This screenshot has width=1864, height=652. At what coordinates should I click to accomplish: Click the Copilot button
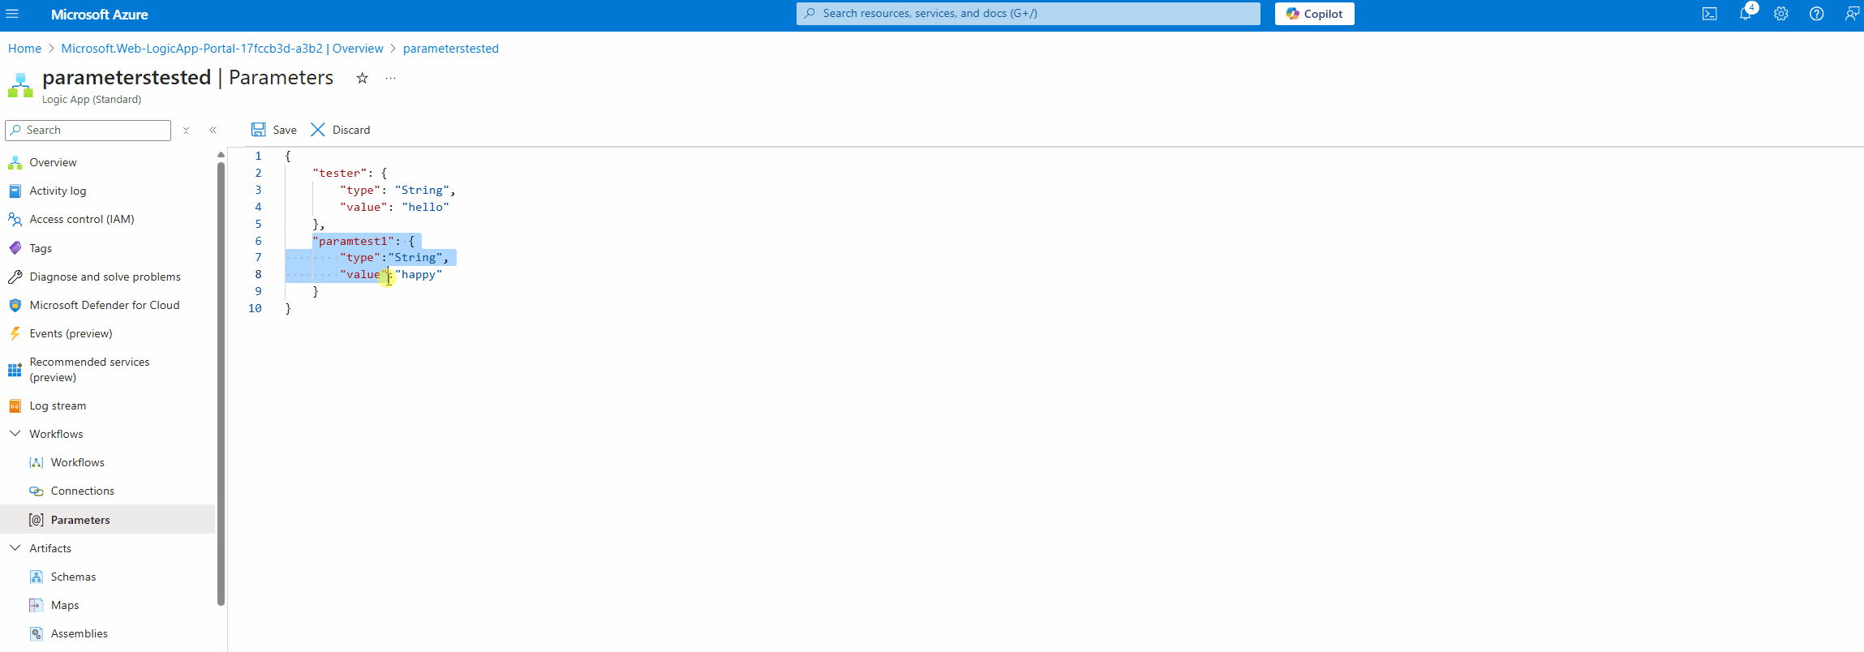click(x=1314, y=14)
